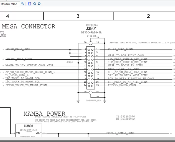This screenshot has width=175, height=142.
Task: Click the VIN pin label on U3801
Action: tap(18, 133)
